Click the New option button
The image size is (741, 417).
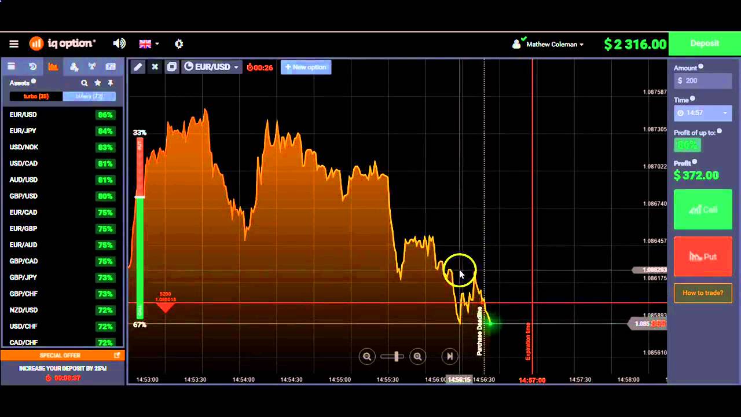306,67
